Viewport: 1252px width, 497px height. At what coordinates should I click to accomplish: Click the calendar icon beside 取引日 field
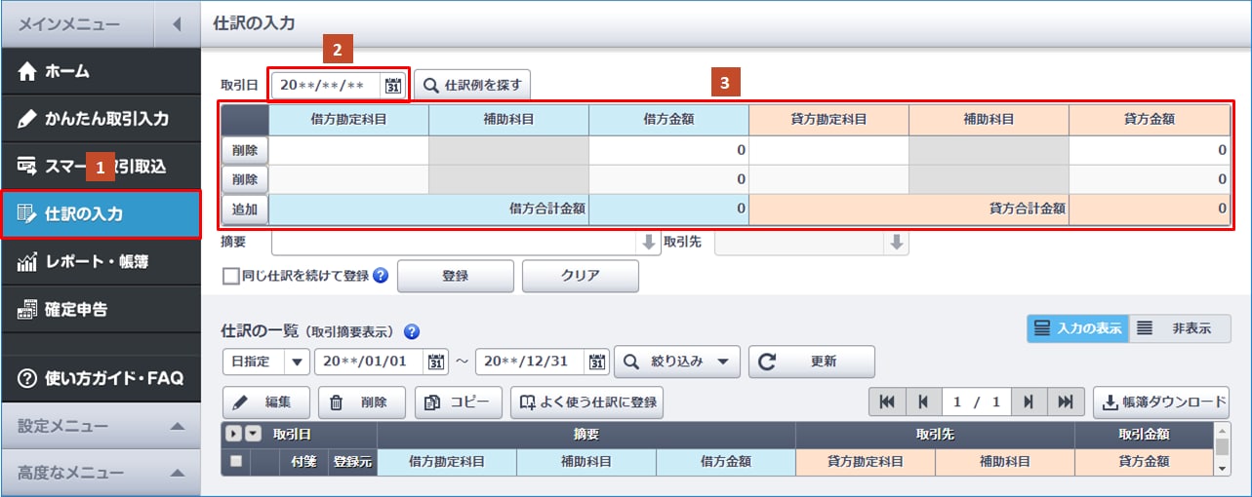393,85
